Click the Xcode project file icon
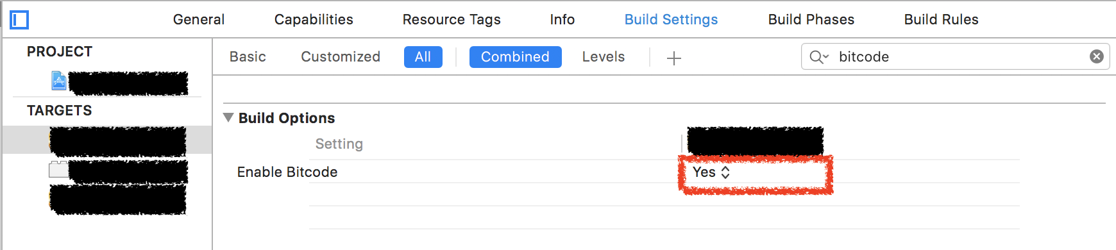Image resolution: width=1116 pixels, height=250 pixels. [59, 81]
